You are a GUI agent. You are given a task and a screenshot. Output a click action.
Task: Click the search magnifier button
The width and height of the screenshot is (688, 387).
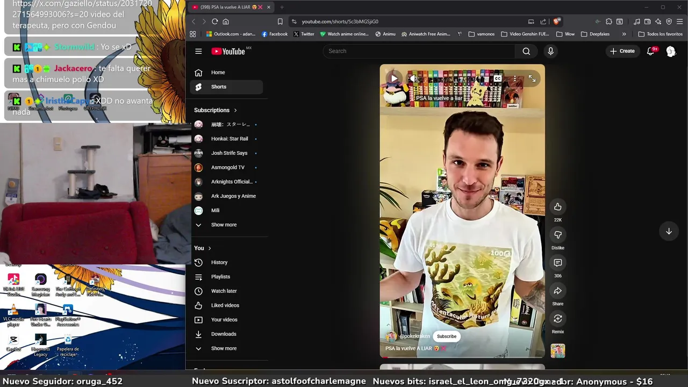click(x=526, y=51)
